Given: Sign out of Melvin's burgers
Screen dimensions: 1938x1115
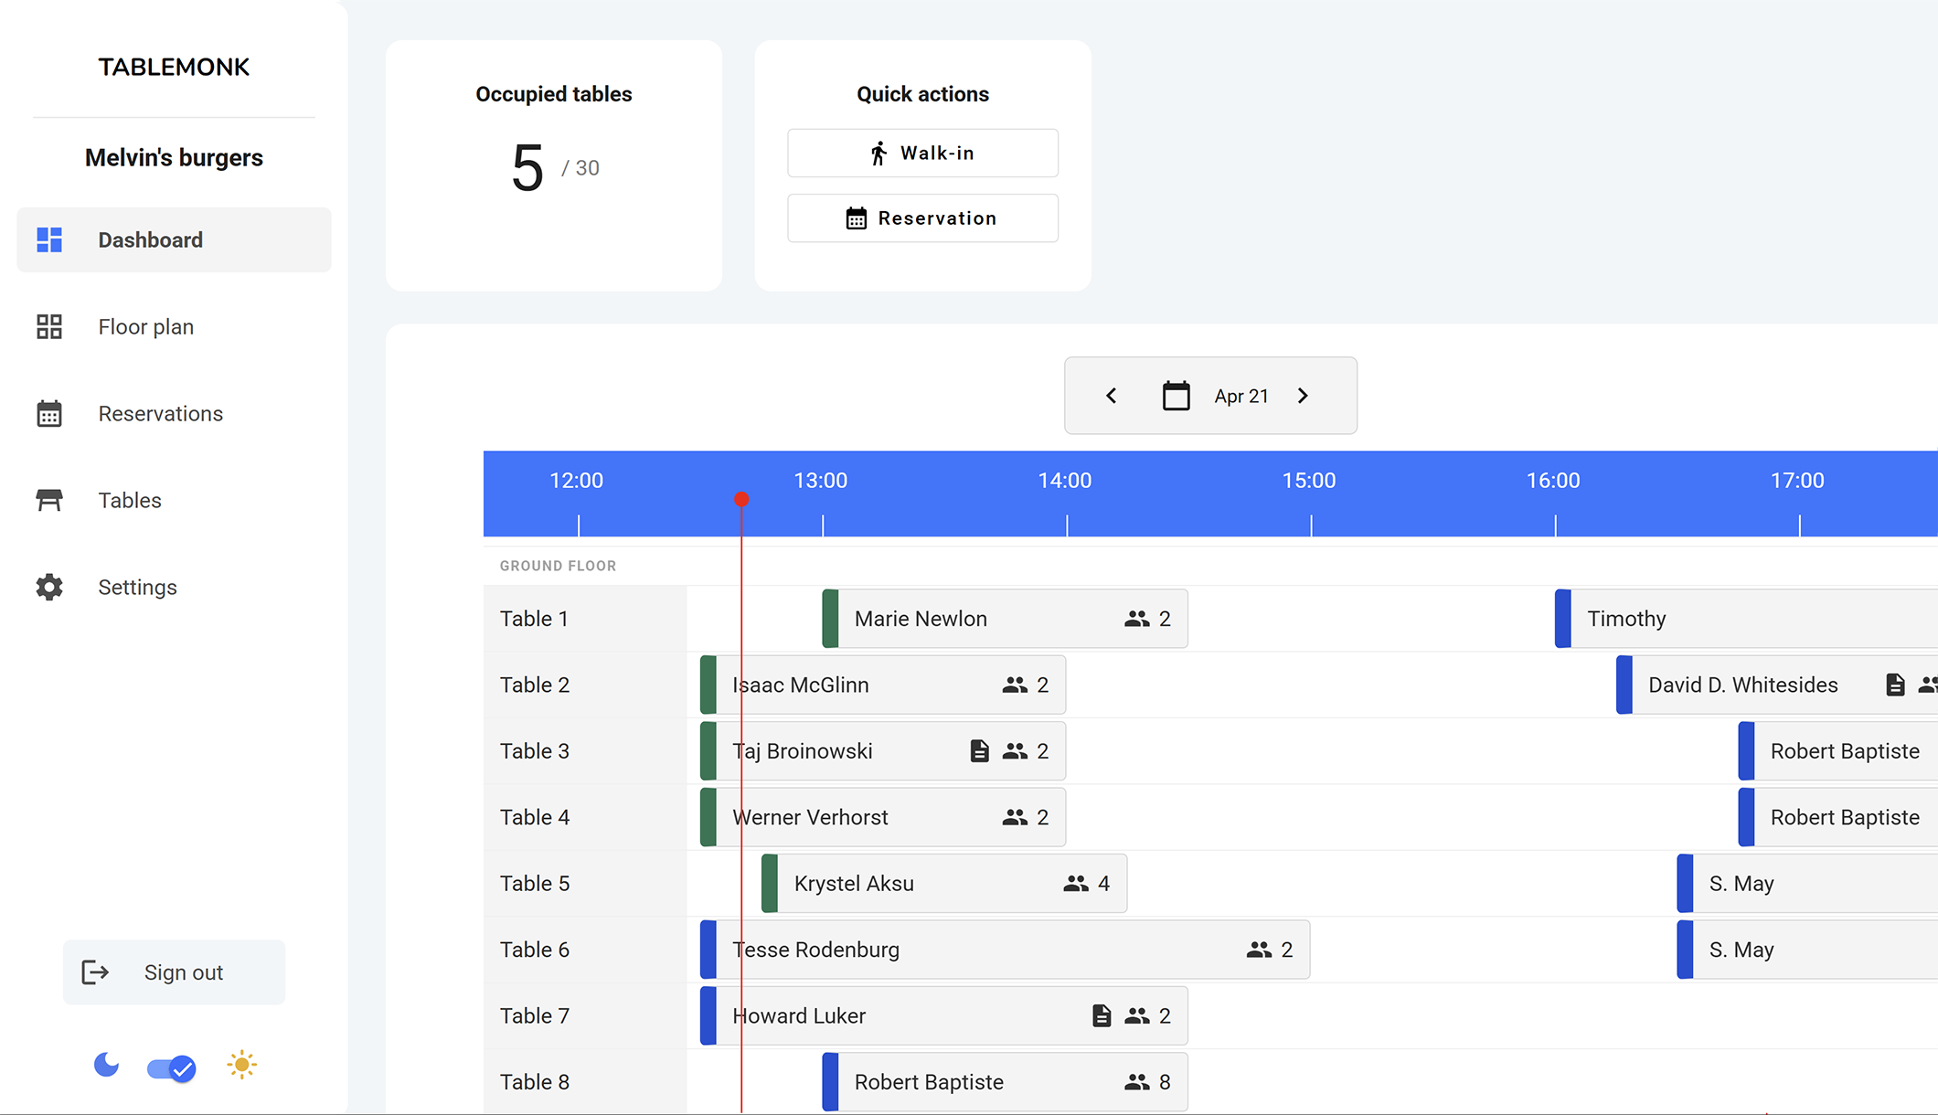Looking at the screenshot, I should coord(174,972).
